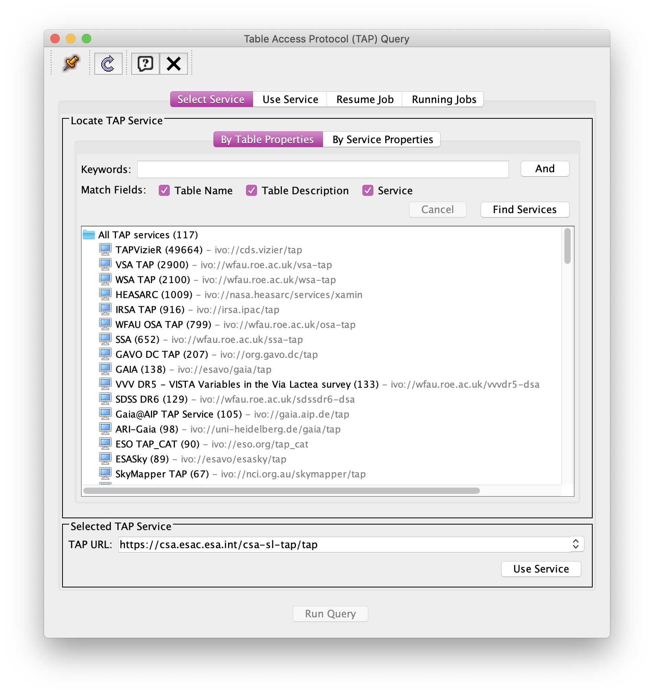This screenshot has height=696, width=654.
Task: Select the By Service Properties tab
Action: tap(382, 140)
